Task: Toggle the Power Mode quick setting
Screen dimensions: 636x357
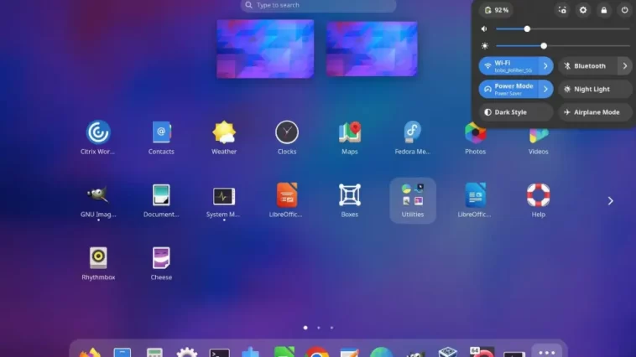Action: [508, 89]
